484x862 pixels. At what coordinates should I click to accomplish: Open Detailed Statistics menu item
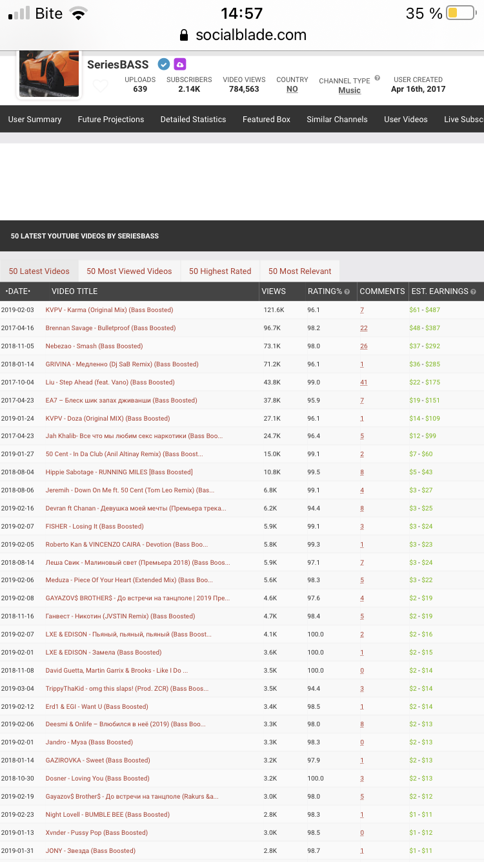click(194, 120)
